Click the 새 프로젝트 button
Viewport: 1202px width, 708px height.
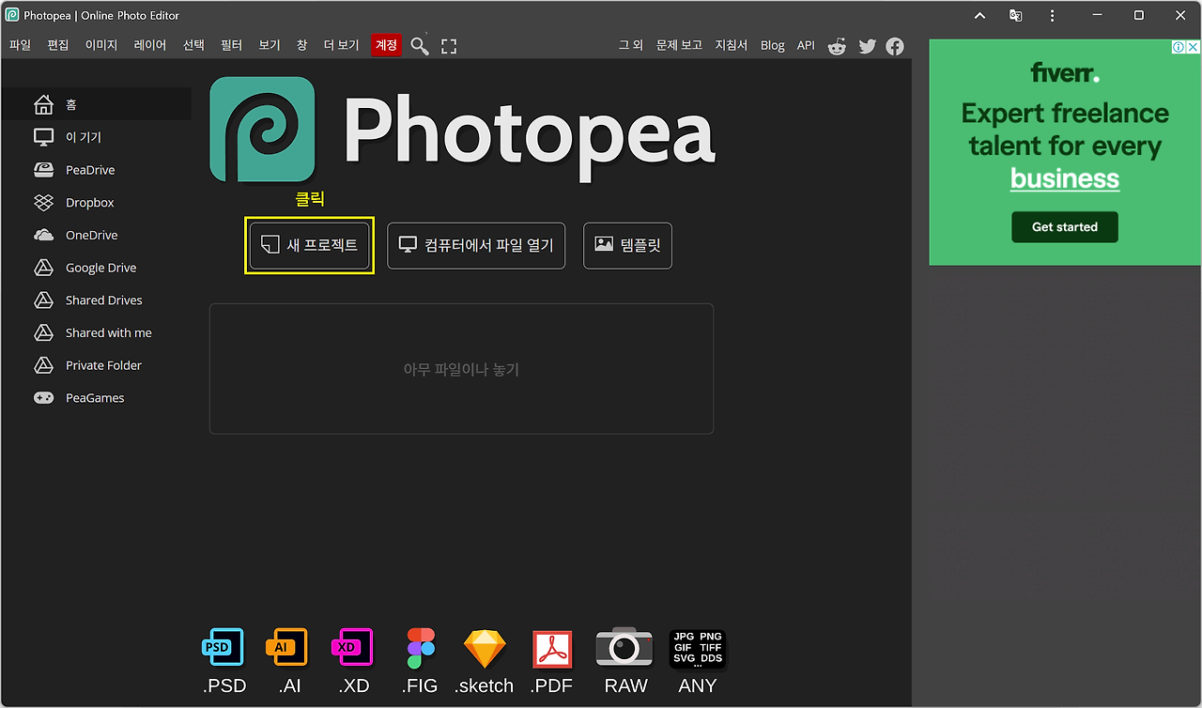(310, 246)
